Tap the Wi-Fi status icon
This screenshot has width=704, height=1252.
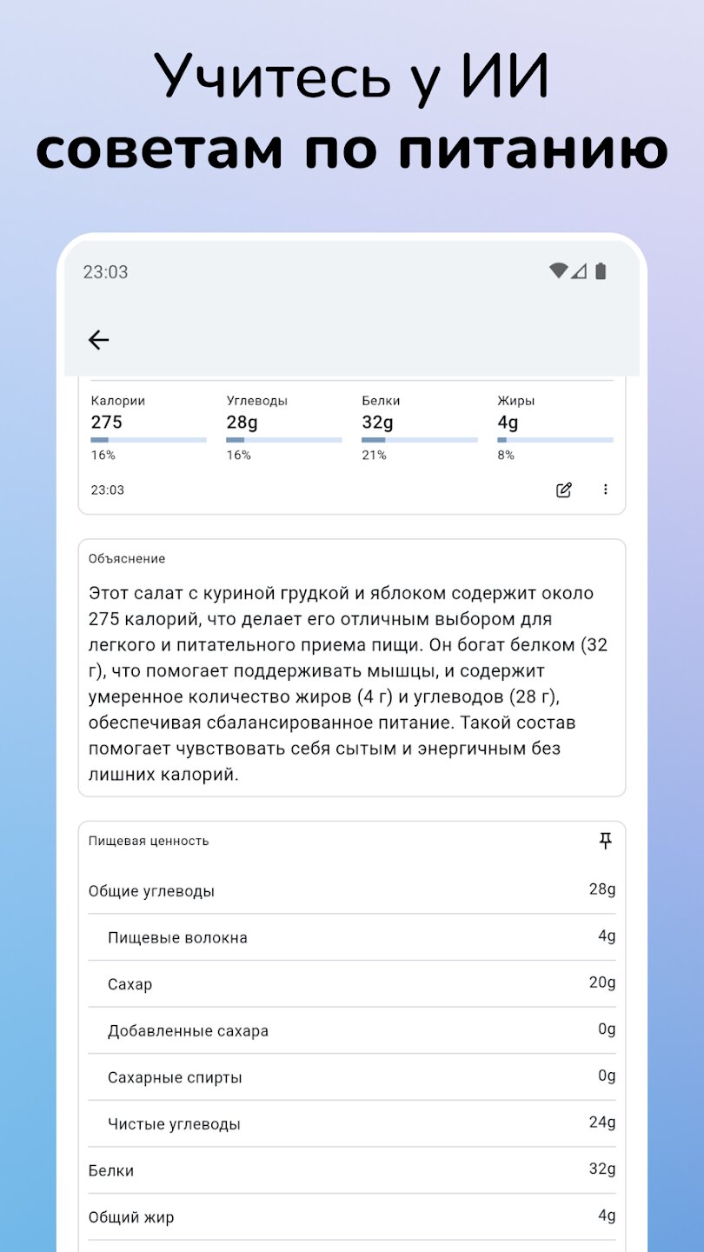pos(558,271)
